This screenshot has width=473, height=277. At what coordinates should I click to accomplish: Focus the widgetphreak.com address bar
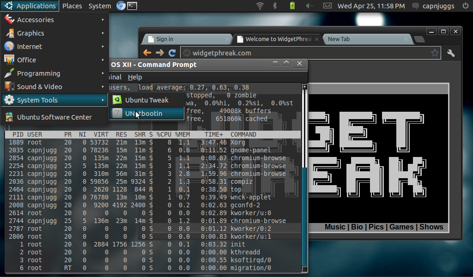(x=311, y=53)
